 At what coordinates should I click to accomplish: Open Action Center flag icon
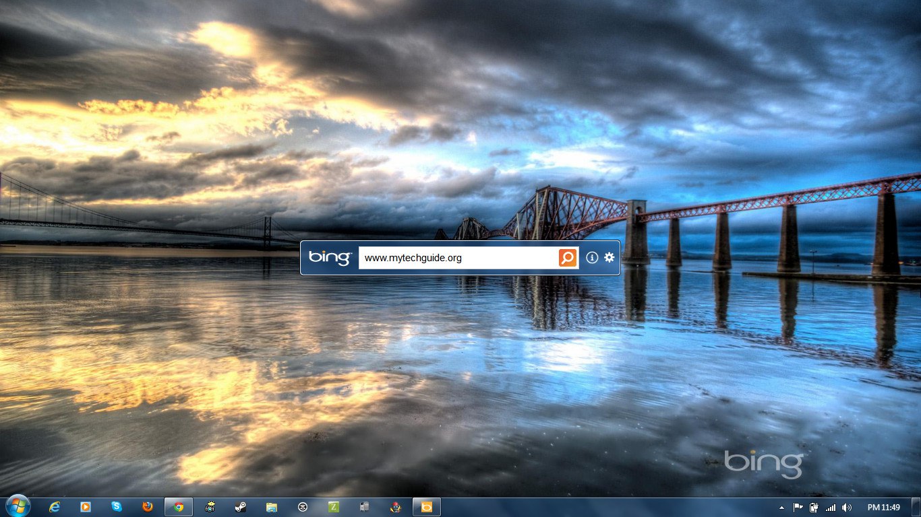pos(798,508)
